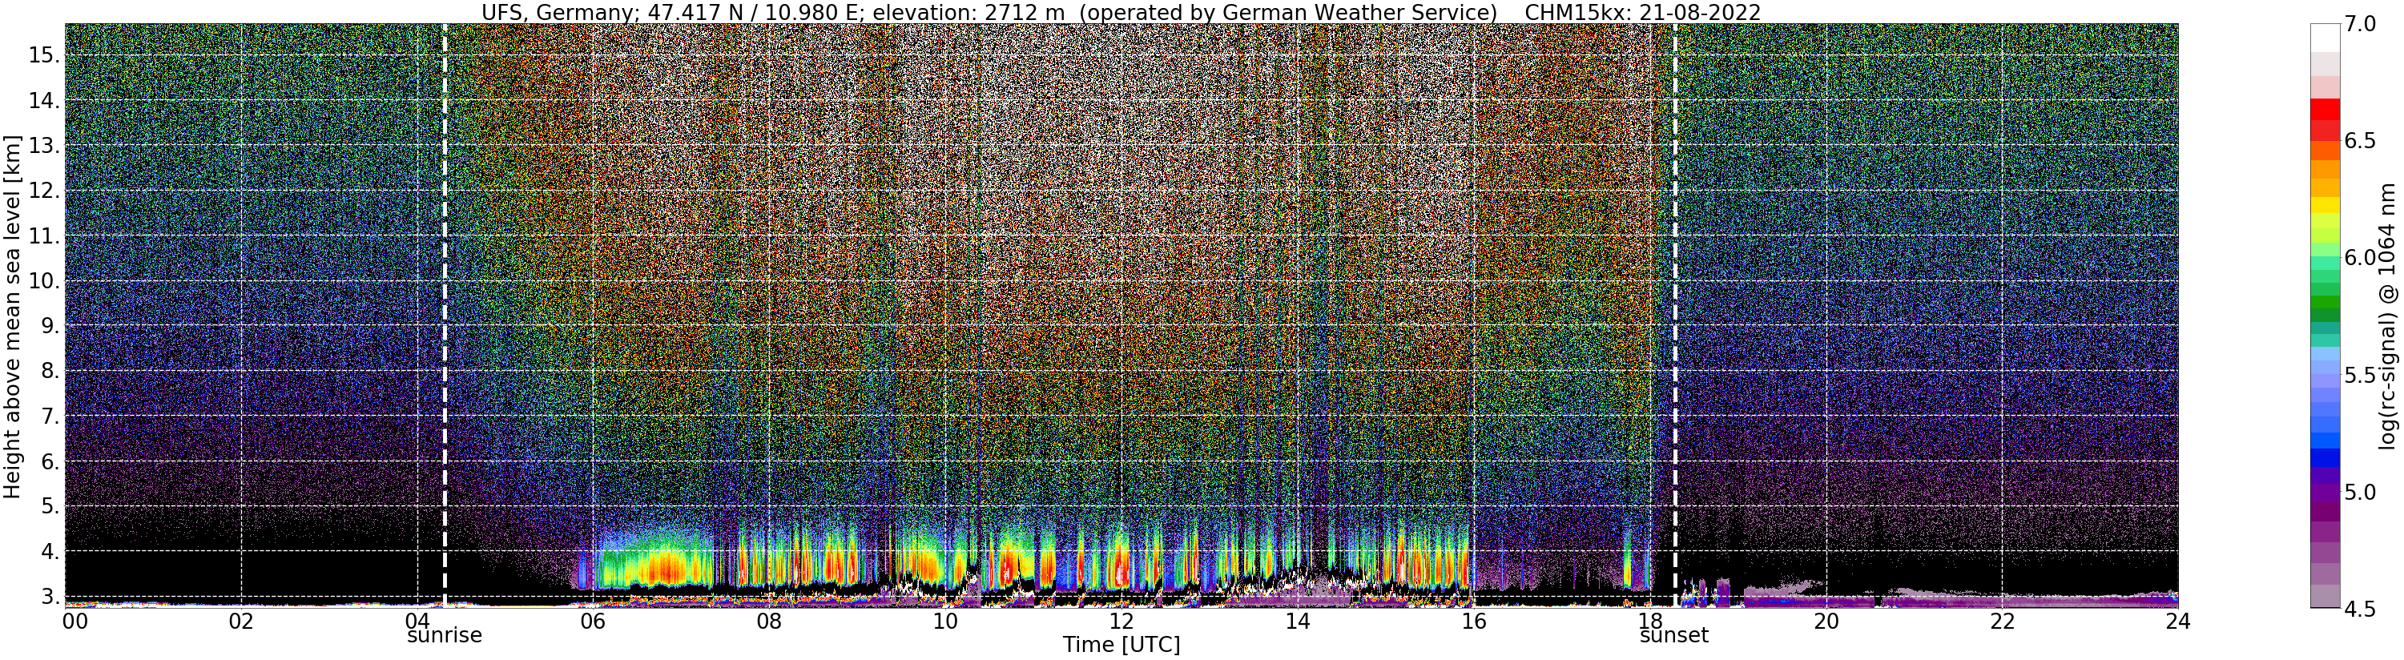Click the colorbar '4.5' tick label
This screenshot has width=2404, height=660.
coord(2361,609)
